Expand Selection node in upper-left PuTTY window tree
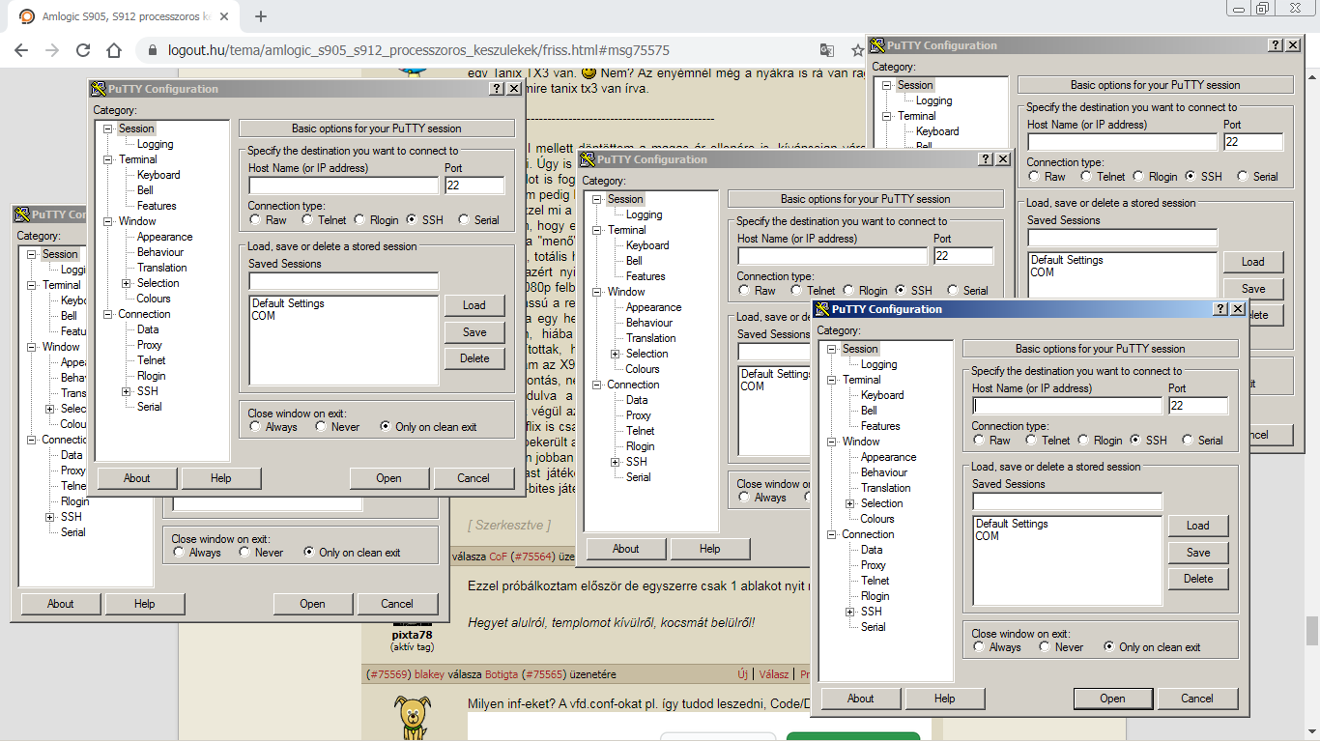This screenshot has width=1320, height=742. (x=127, y=283)
